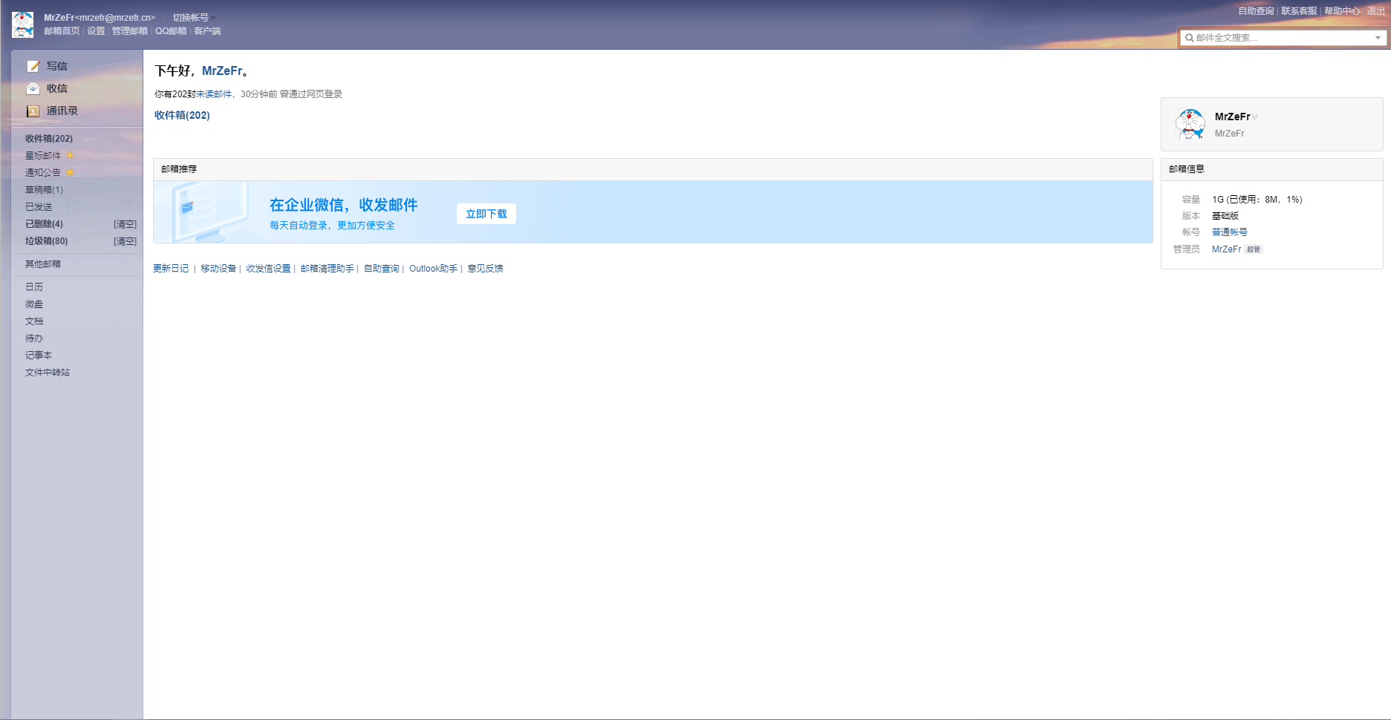The width and height of the screenshot is (1391, 720).
Task: Open 帮助中心 in top-right header
Action: [1342, 11]
